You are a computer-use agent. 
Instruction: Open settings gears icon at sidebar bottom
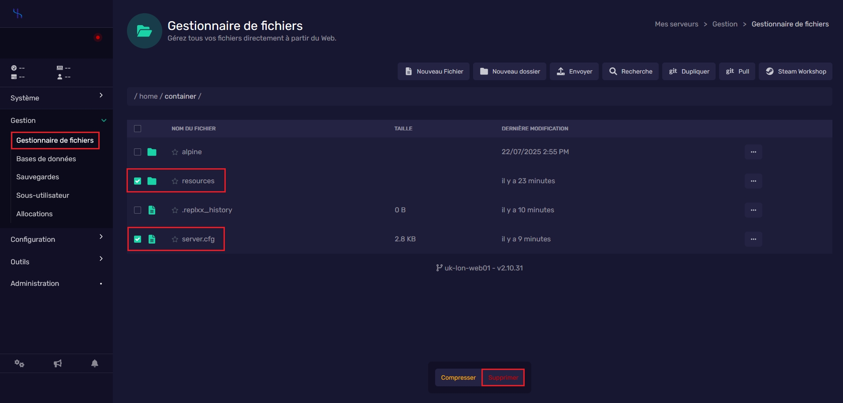coord(19,363)
